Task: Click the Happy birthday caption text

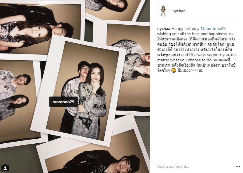Action: click(185, 29)
